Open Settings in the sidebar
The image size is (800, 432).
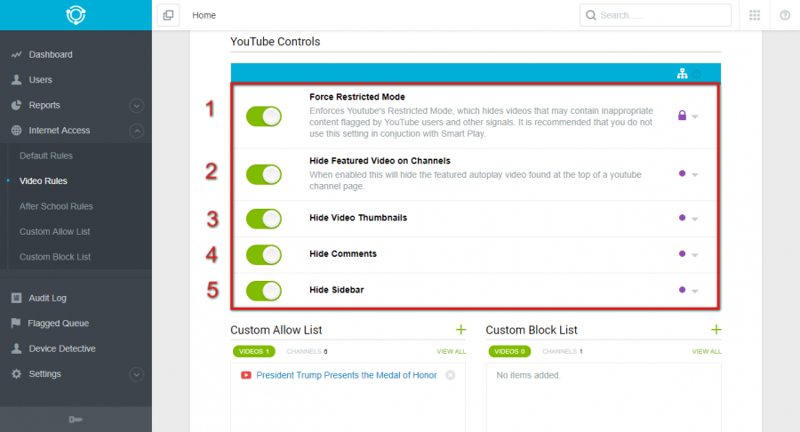[x=45, y=374]
